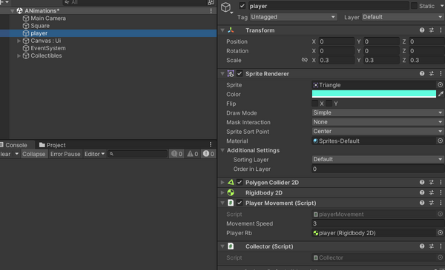Screen dimensions: 445x270
Task: Open Transform component help icon
Action: coord(422,30)
